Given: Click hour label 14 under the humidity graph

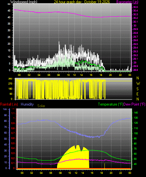Looking at the screenshot, I should point(83,173).
